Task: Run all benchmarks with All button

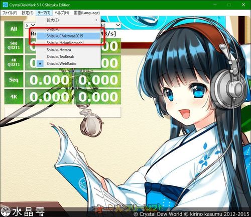Action: [x=14, y=29]
